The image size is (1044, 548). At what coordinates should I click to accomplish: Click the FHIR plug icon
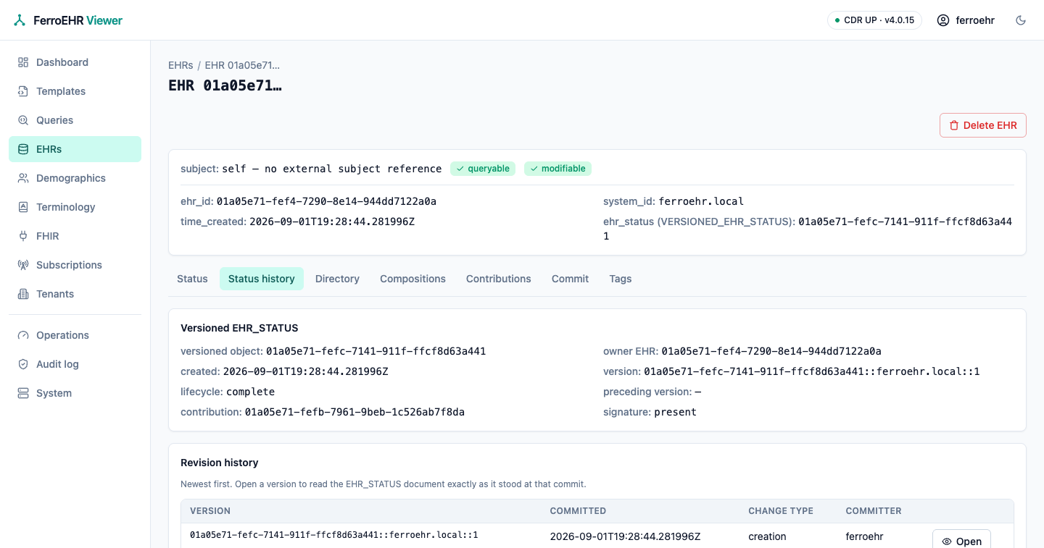pyautogui.click(x=23, y=236)
